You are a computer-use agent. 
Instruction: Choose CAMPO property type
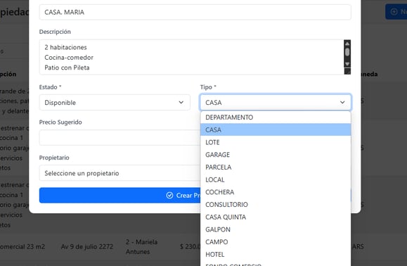point(276,242)
